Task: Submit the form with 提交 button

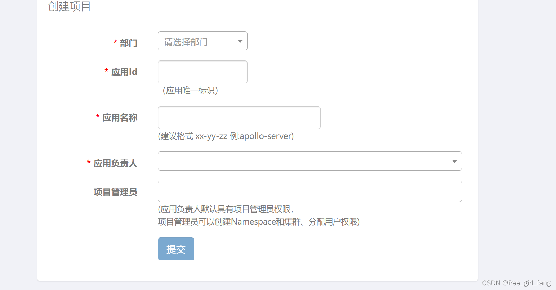Action: pos(176,249)
